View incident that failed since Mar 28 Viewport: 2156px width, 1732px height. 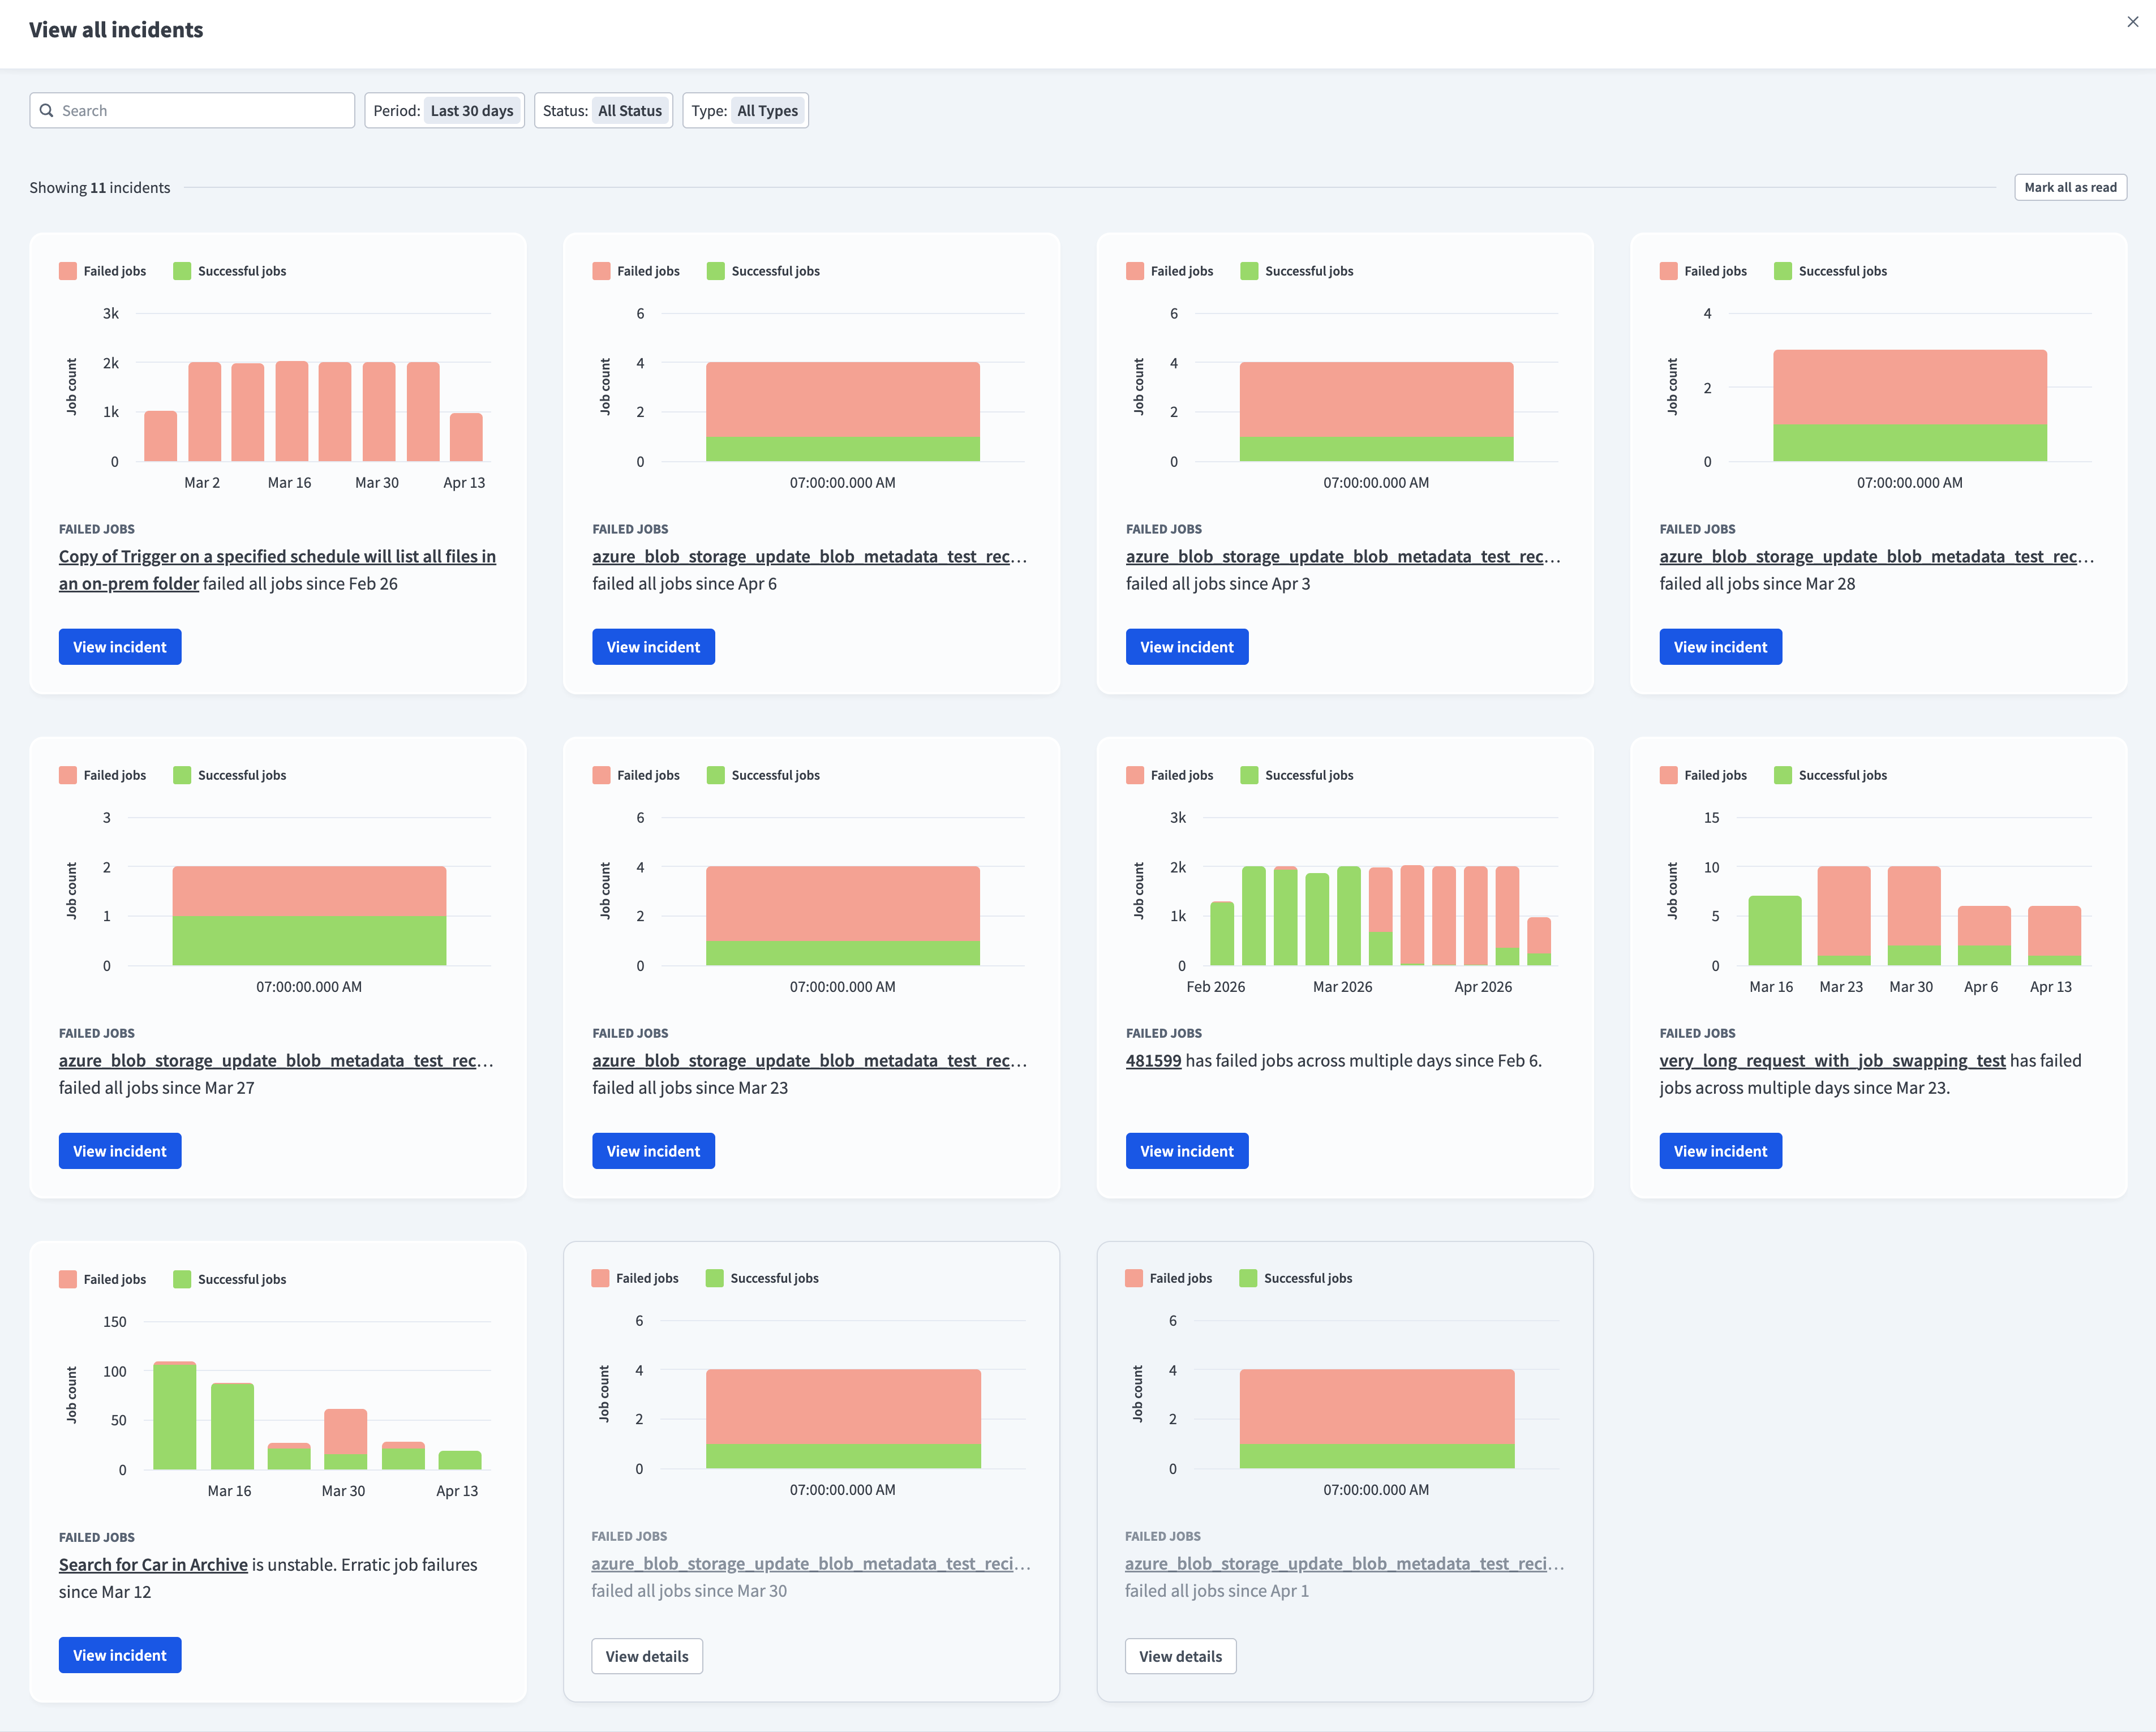pyautogui.click(x=1720, y=647)
